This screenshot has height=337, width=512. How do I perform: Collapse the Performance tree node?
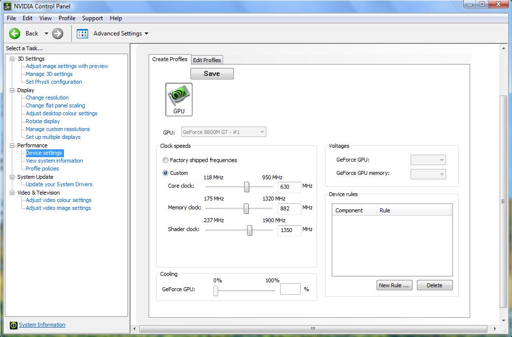click(12, 145)
